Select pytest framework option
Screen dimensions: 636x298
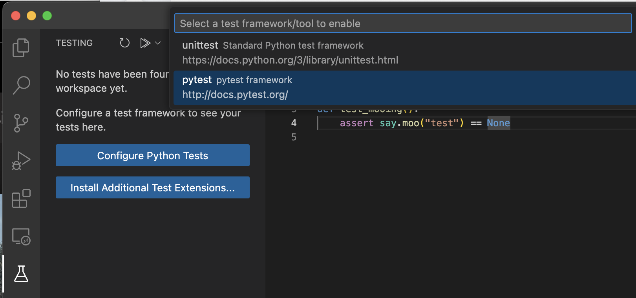tap(404, 87)
